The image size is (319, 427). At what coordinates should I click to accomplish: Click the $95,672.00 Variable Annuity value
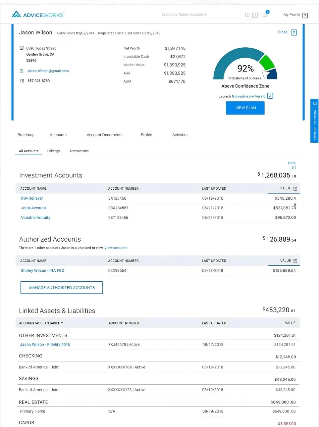(x=285, y=217)
